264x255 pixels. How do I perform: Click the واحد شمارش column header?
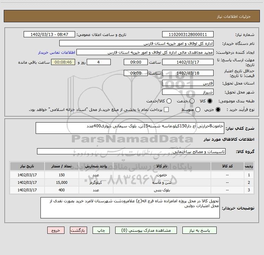click(96, 166)
